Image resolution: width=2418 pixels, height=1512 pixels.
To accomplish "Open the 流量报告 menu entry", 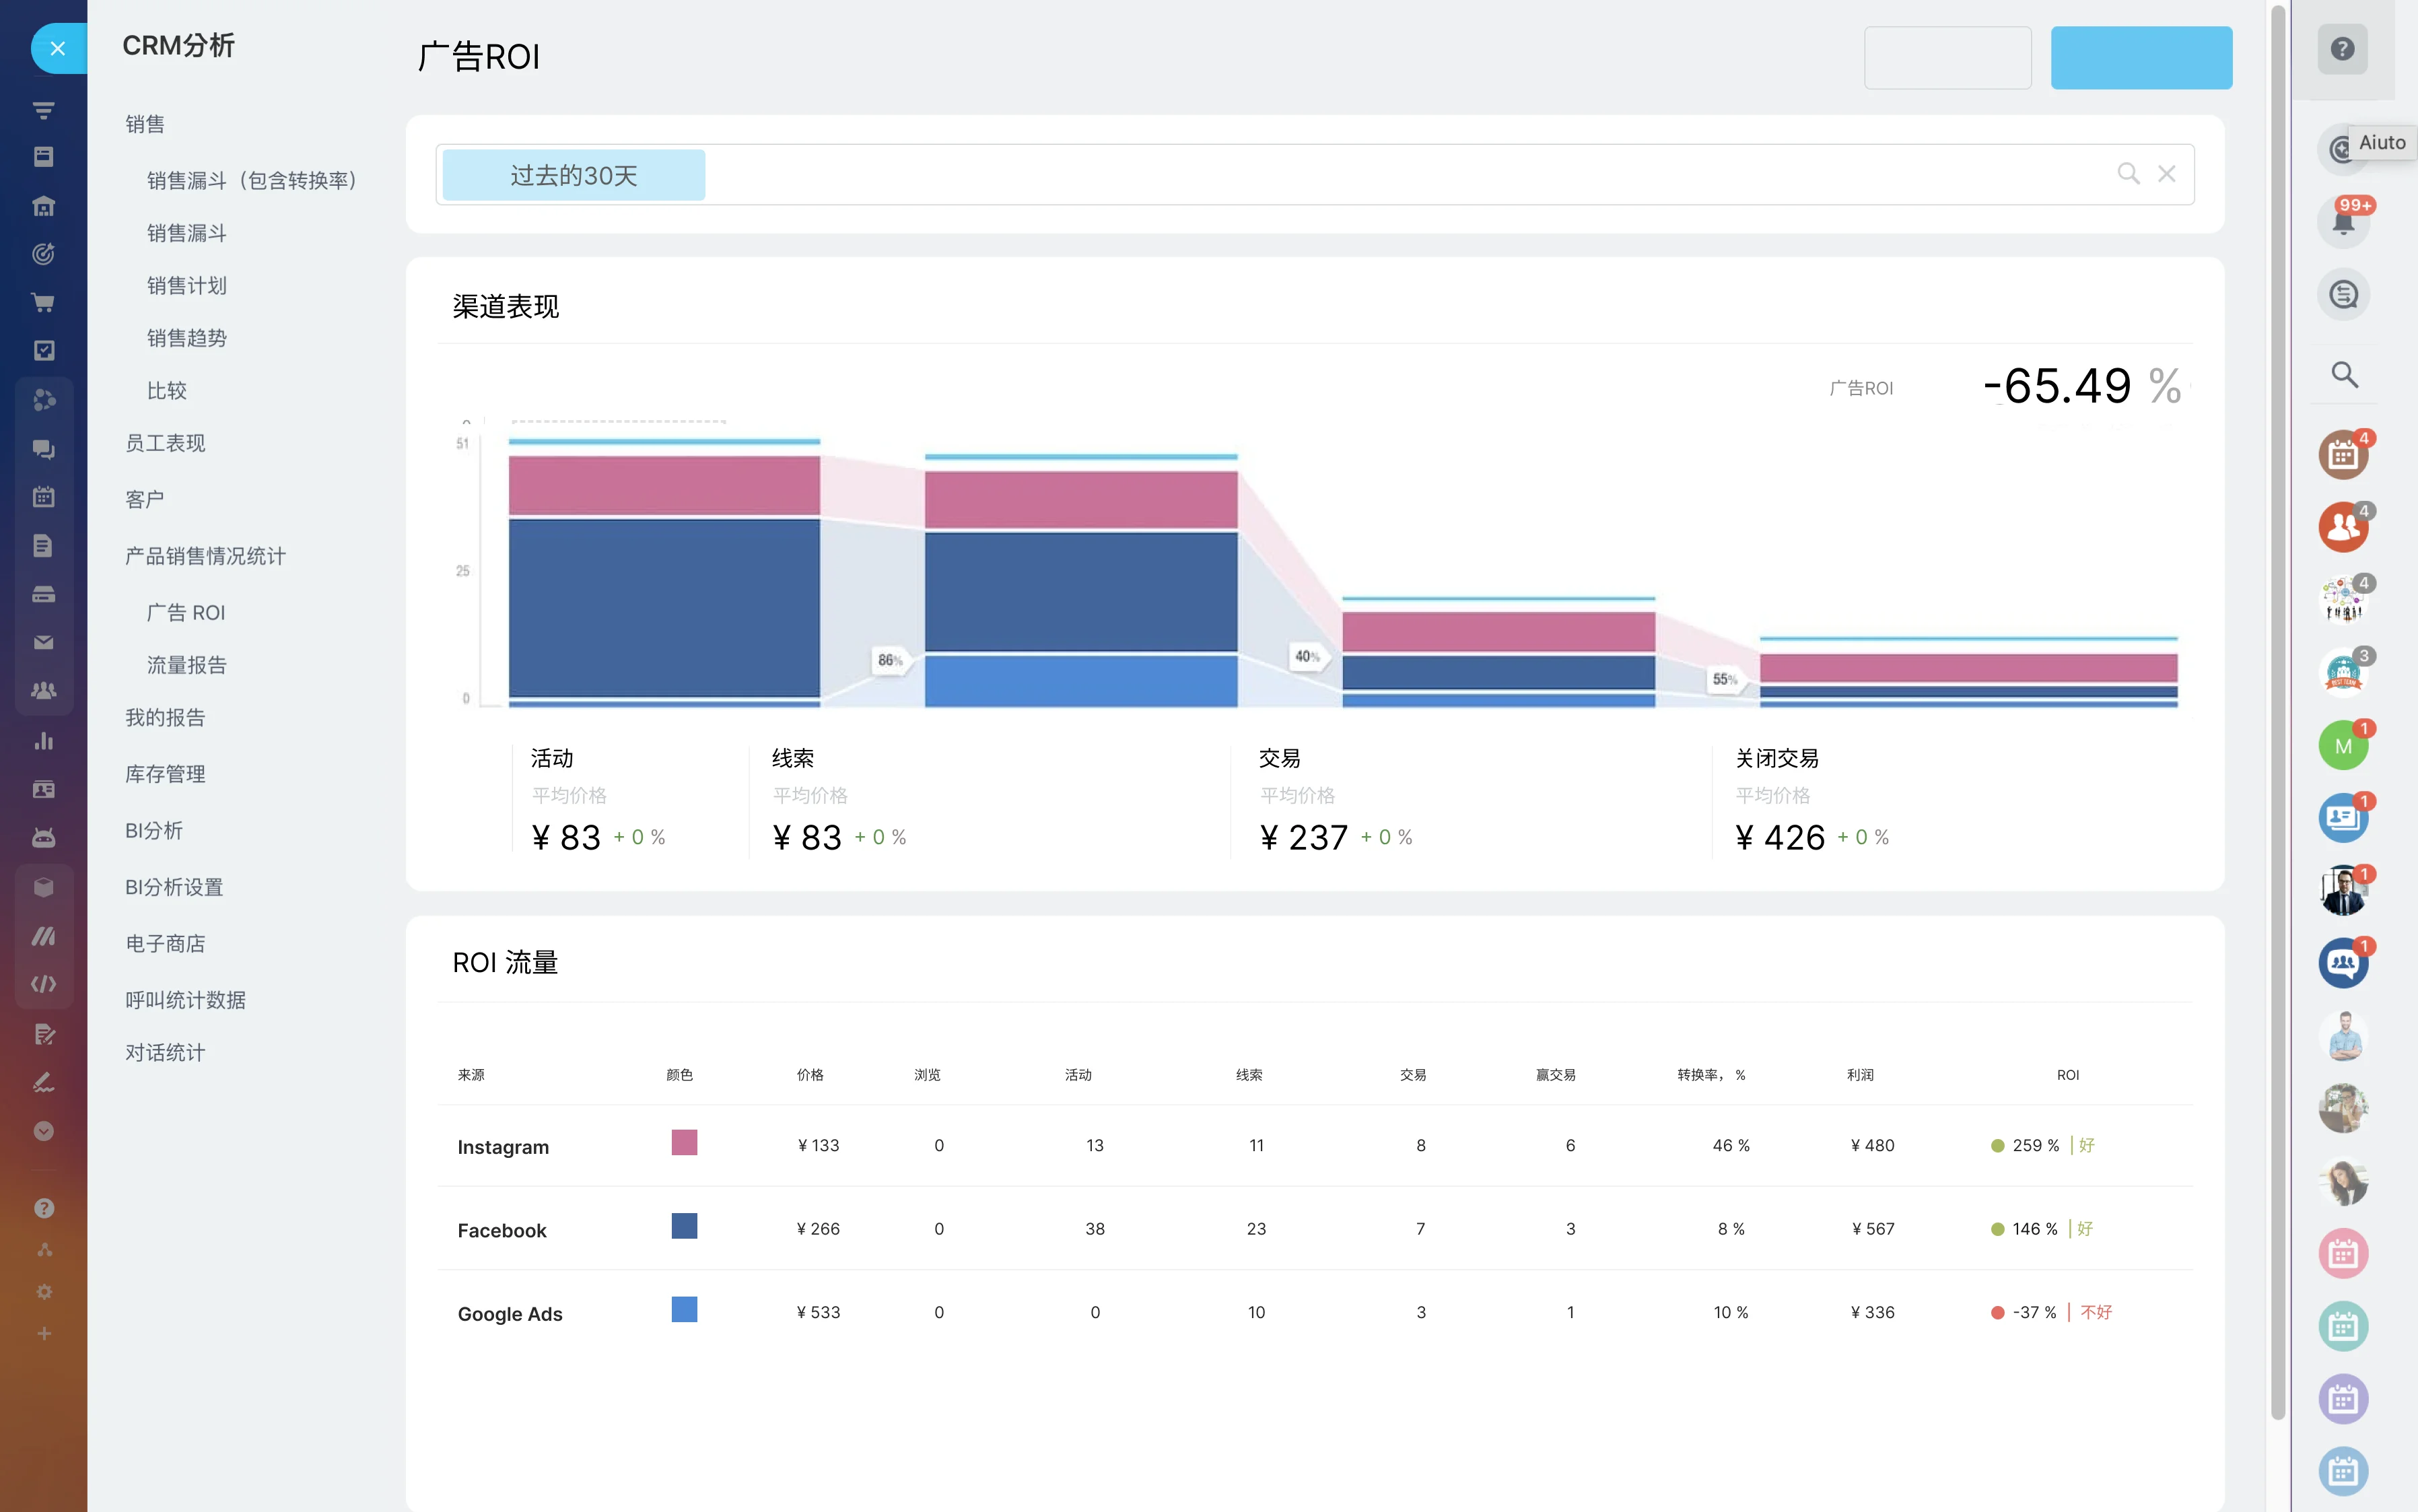I will (187, 664).
